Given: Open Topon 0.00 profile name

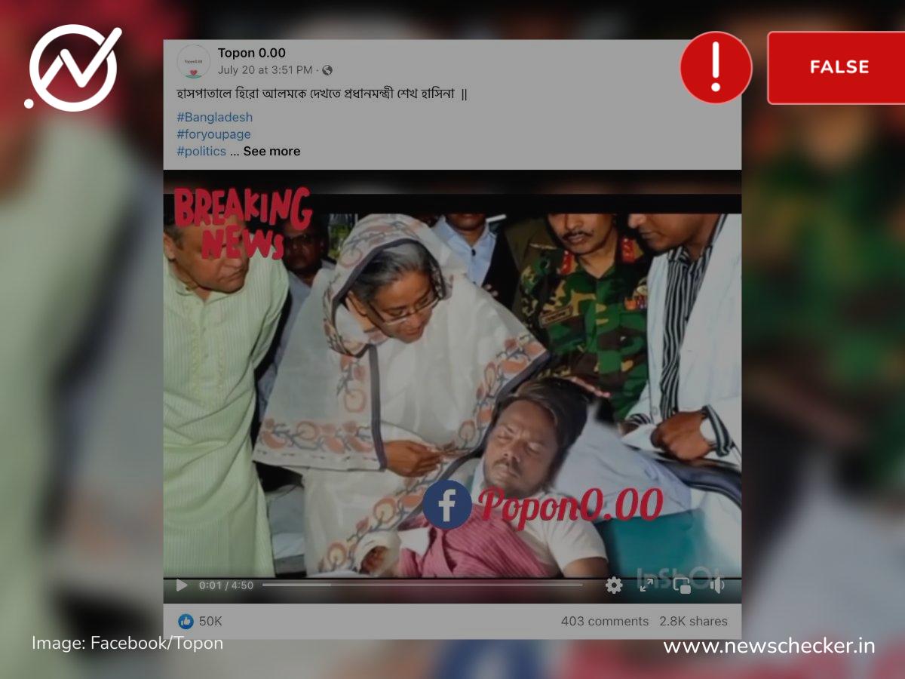Looking at the screenshot, I should pyautogui.click(x=252, y=53).
